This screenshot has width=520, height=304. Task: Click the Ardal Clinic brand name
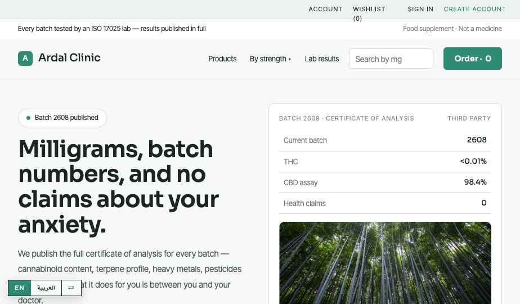click(69, 58)
